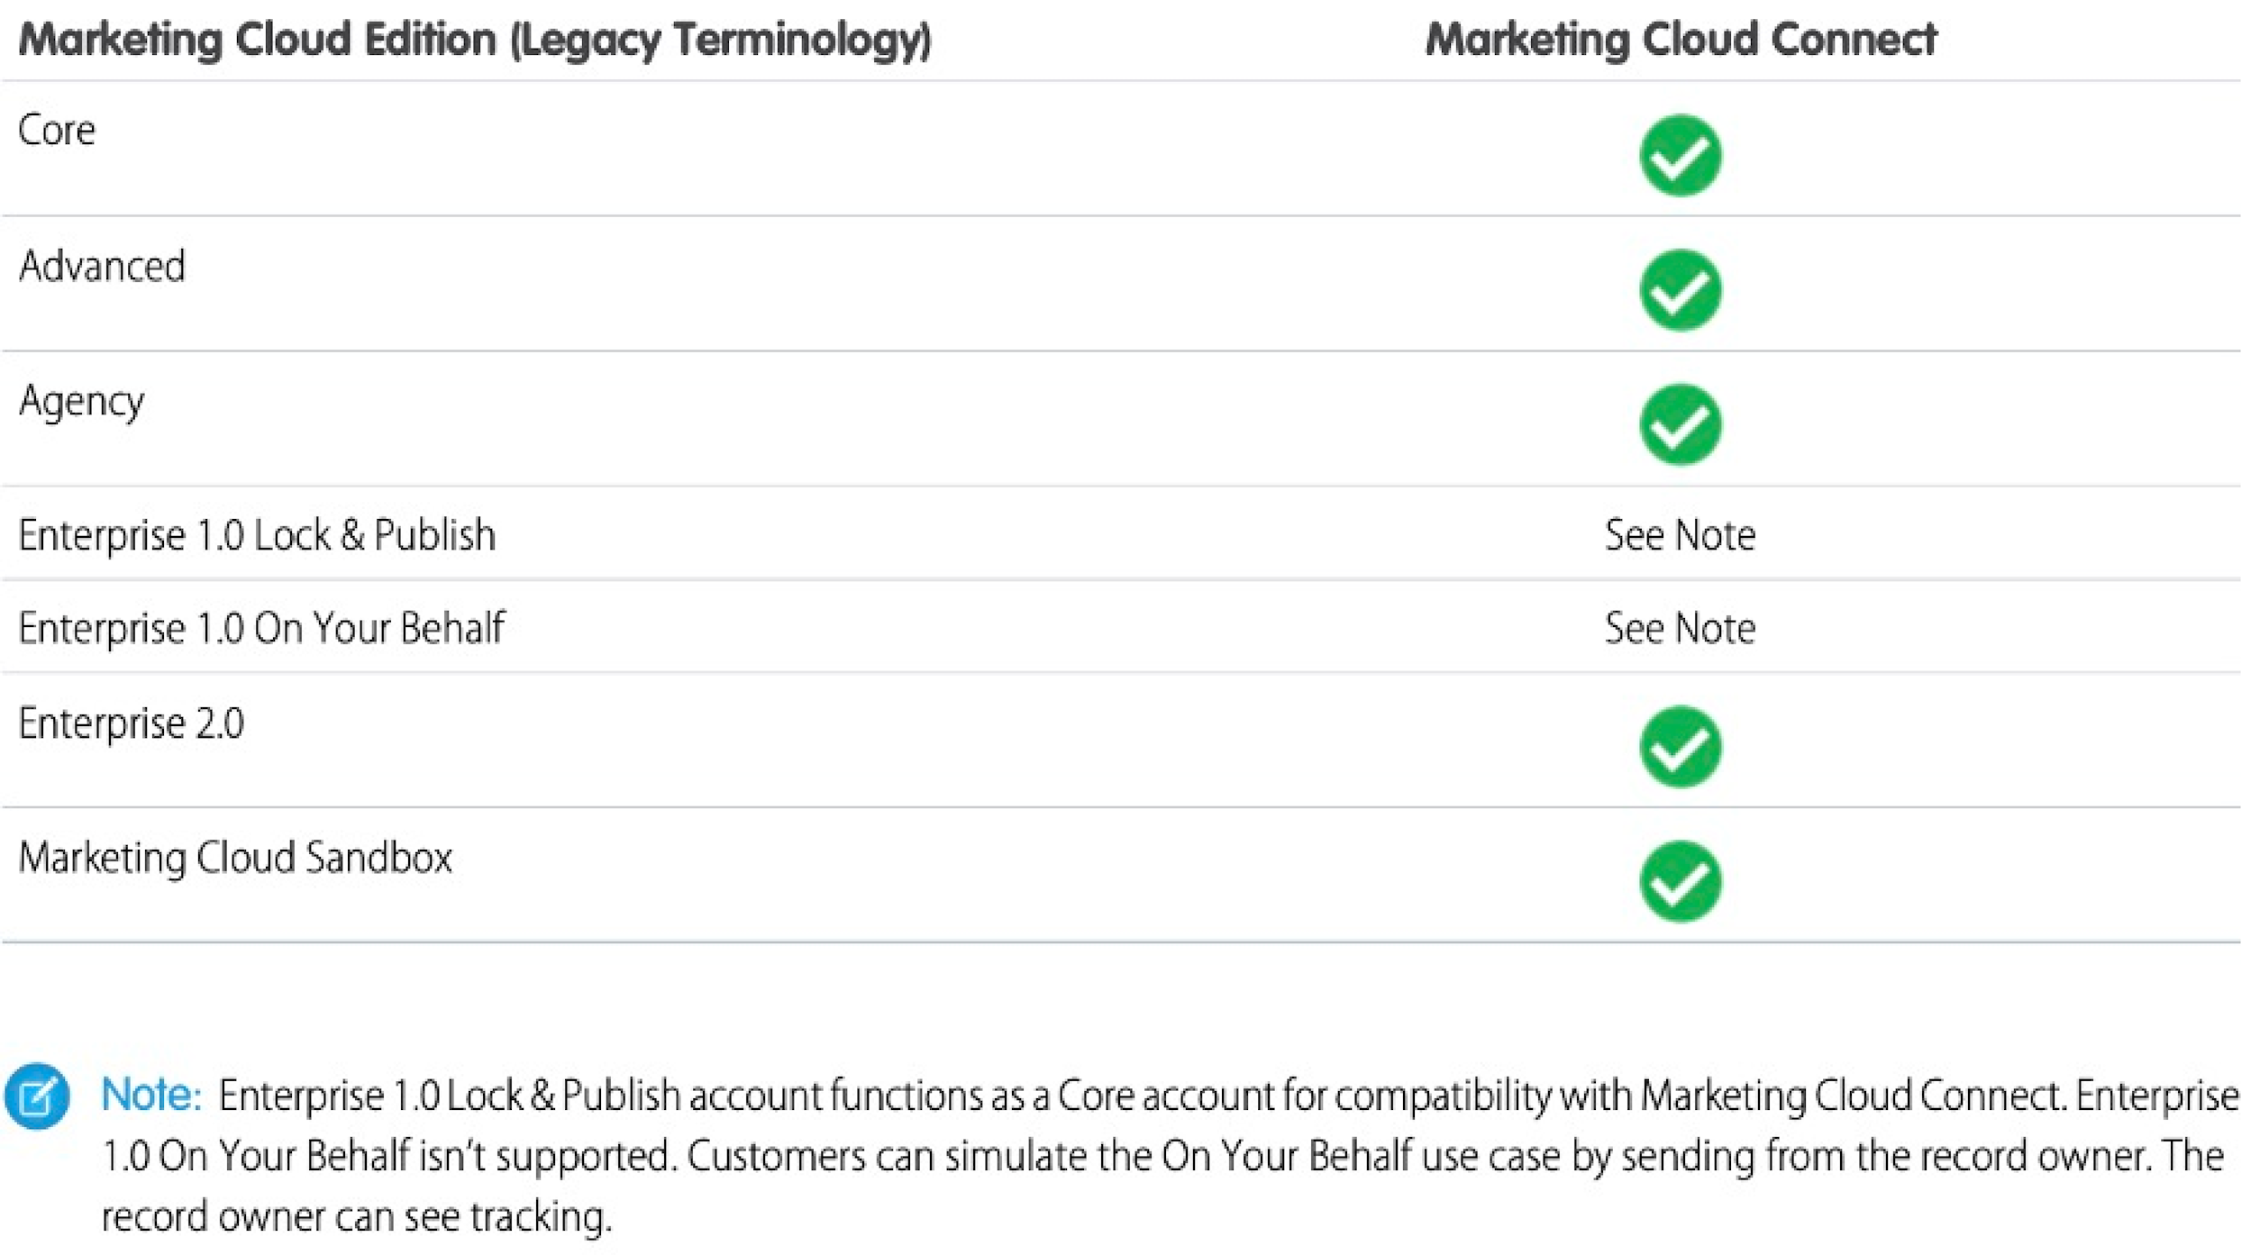Screen dimensions: 2260x1255
Task: Select the "Advanced" edition label
Action: (102, 266)
